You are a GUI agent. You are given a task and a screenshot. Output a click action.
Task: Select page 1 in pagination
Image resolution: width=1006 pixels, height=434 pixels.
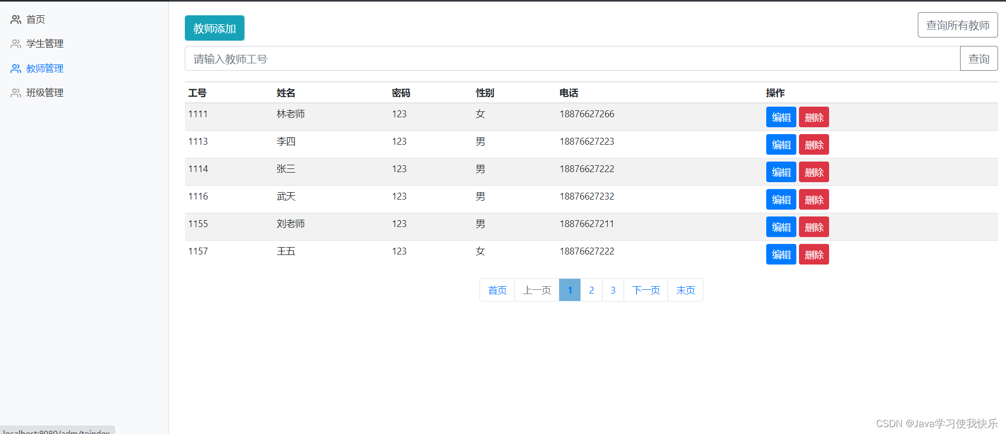pyautogui.click(x=570, y=290)
